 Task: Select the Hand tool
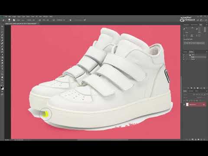point(2,77)
